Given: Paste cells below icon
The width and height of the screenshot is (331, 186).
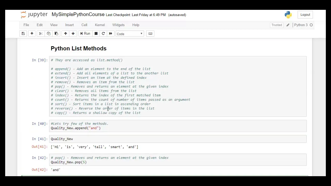Looking at the screenshot, I should pyautogui.click(x=56, y=34).
